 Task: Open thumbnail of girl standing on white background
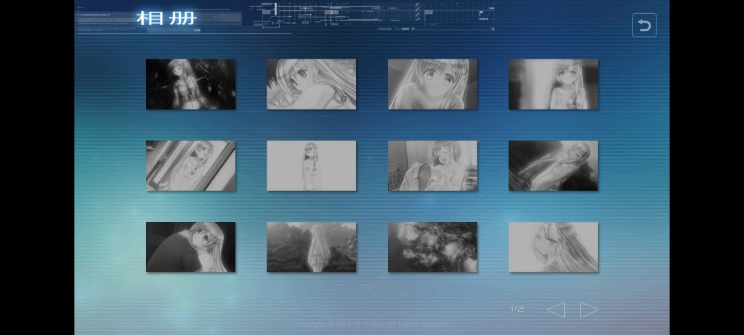point(311,165)
